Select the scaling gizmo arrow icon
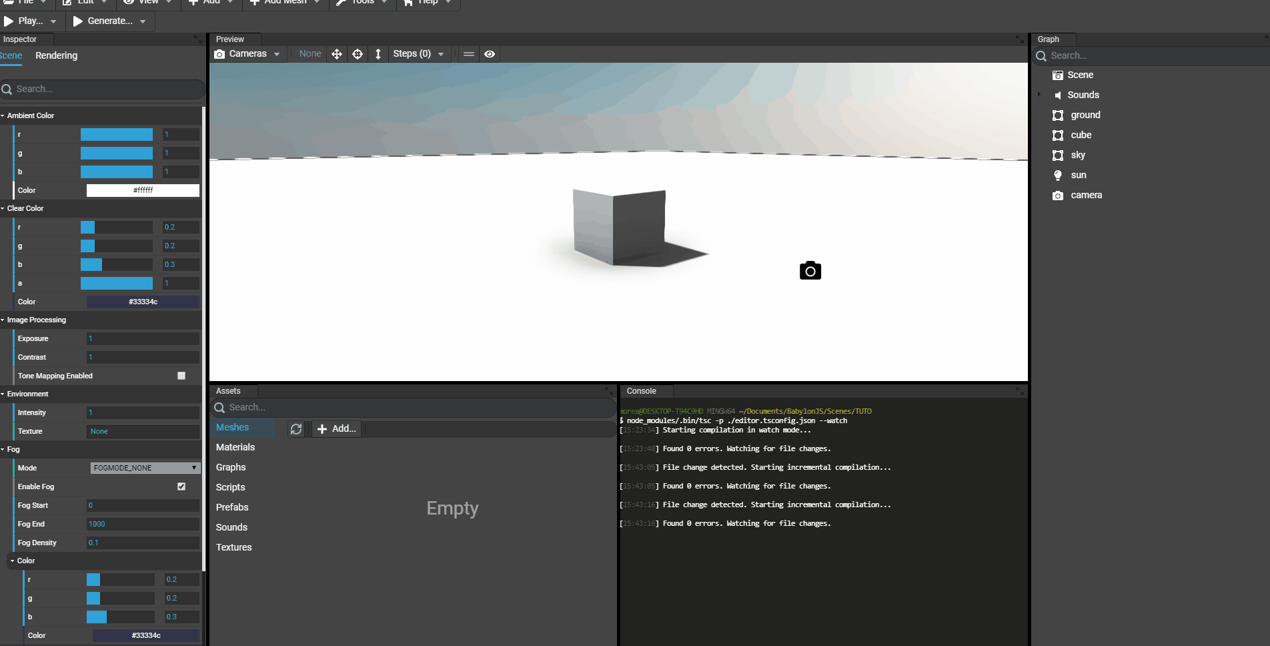Screen dimensions: 1270x646 point(378,54)
